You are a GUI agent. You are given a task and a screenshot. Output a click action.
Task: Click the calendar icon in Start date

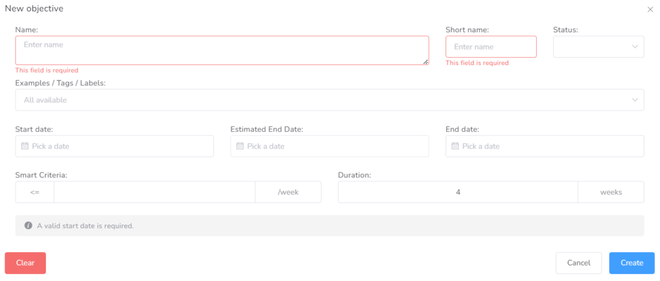25,146
